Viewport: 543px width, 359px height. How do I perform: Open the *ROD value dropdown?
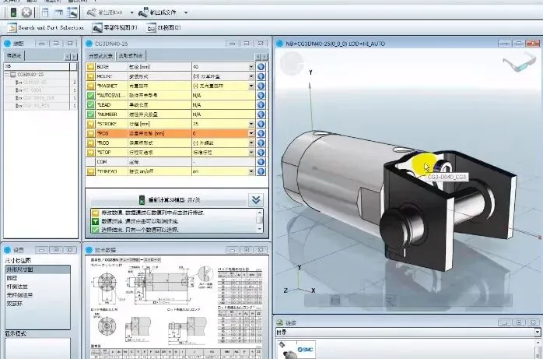pos(251,143)
